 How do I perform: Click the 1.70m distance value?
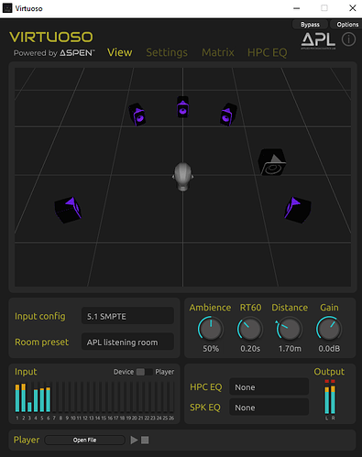(290, 348)
